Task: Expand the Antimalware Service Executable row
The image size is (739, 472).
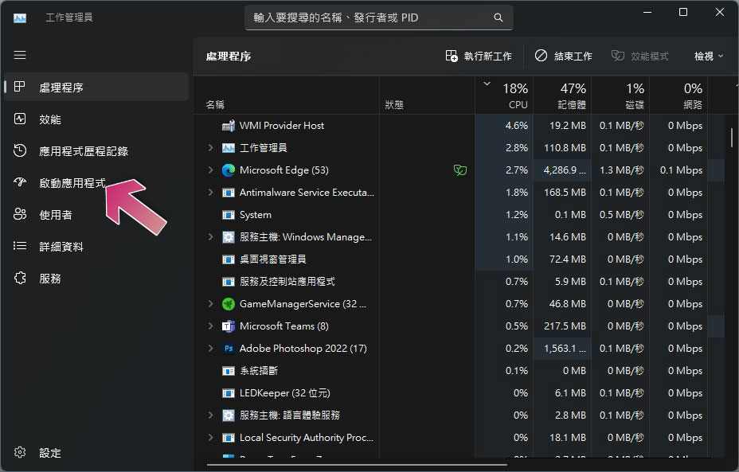Action: click(210, 192)
